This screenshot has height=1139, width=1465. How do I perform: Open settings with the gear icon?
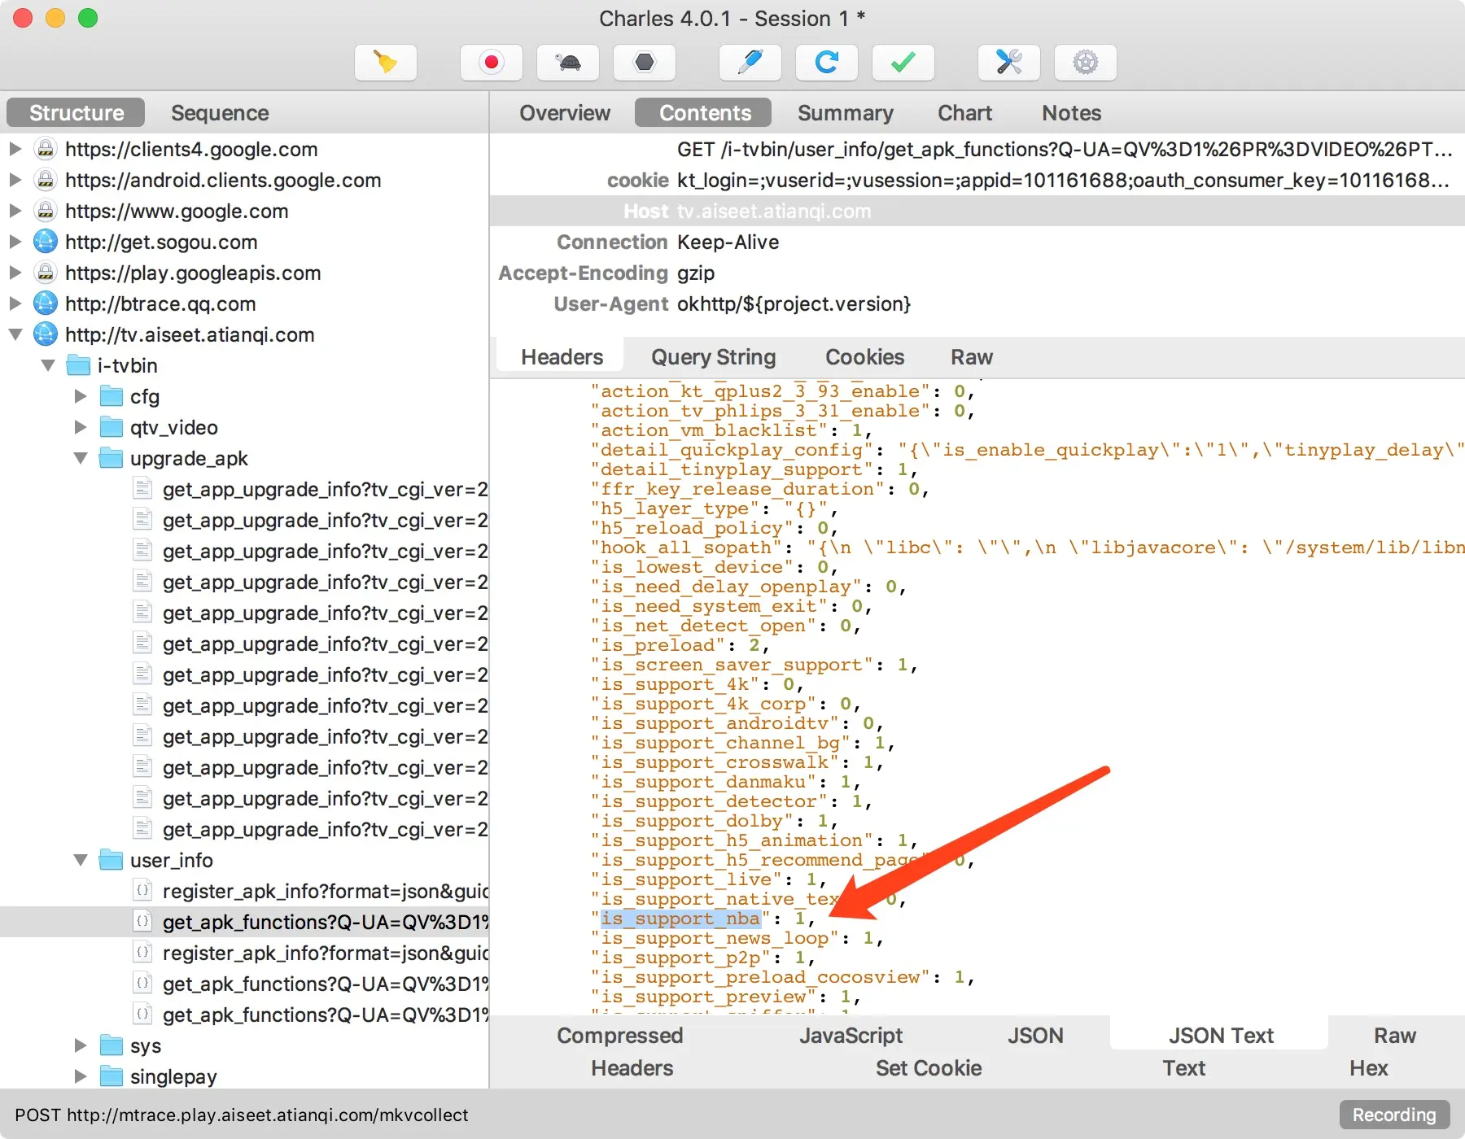(x=1086, y=63)
